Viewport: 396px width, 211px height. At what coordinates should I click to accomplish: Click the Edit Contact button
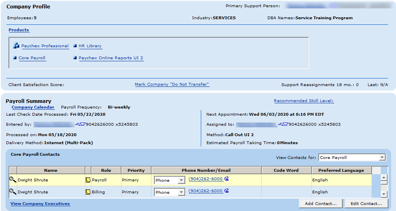pos(366,203)
